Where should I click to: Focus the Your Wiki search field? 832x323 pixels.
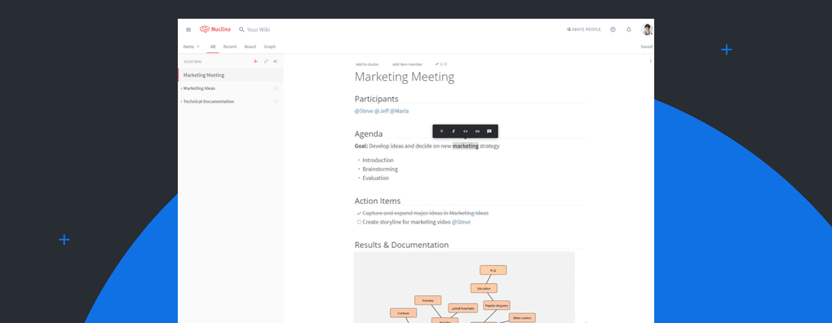pyautogui.click(x=259, y=29)
